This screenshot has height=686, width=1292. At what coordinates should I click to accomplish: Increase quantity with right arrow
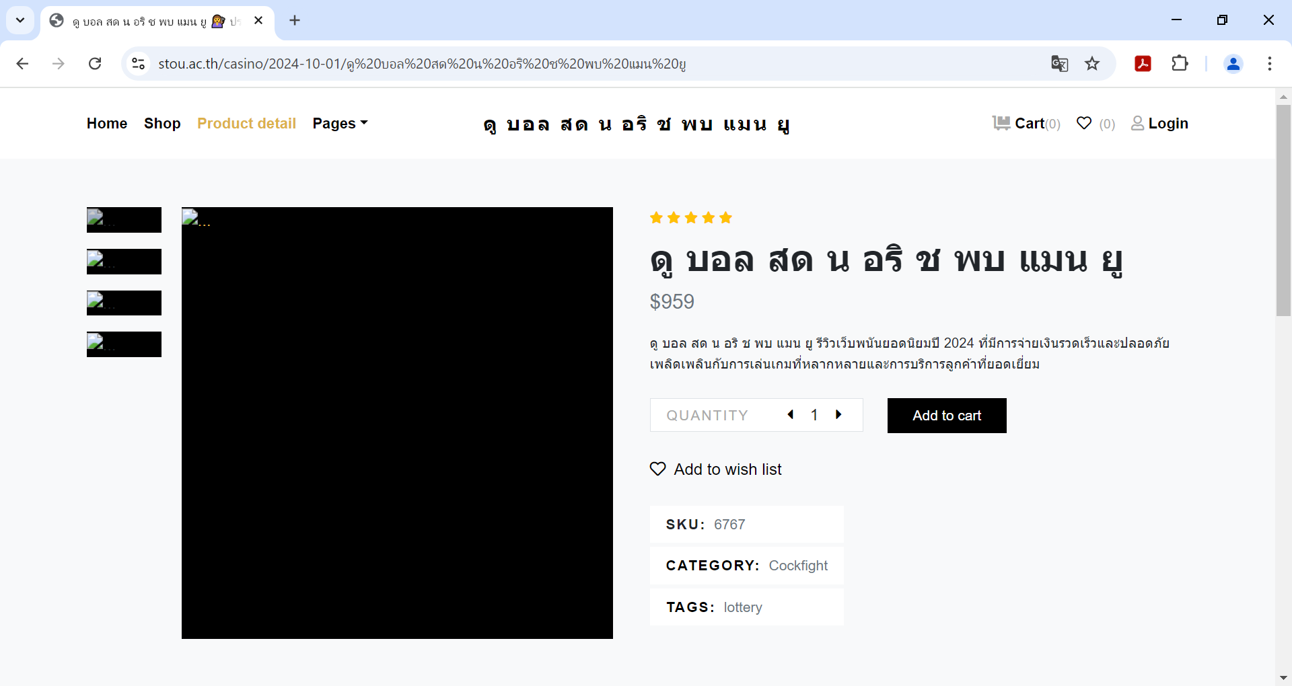[838, 415]
